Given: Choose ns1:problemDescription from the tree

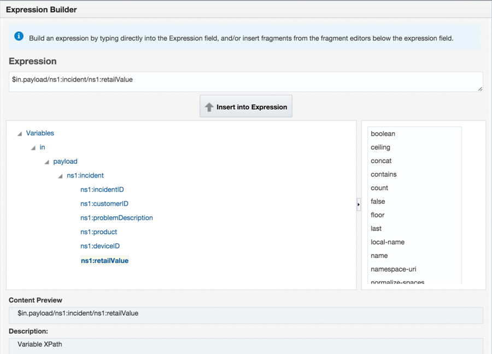Looking at the screenshot, I should click(x=116, y=218).
